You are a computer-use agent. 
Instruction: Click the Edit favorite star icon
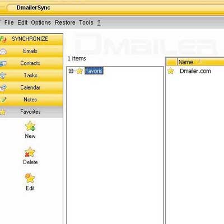click(30, 178)
